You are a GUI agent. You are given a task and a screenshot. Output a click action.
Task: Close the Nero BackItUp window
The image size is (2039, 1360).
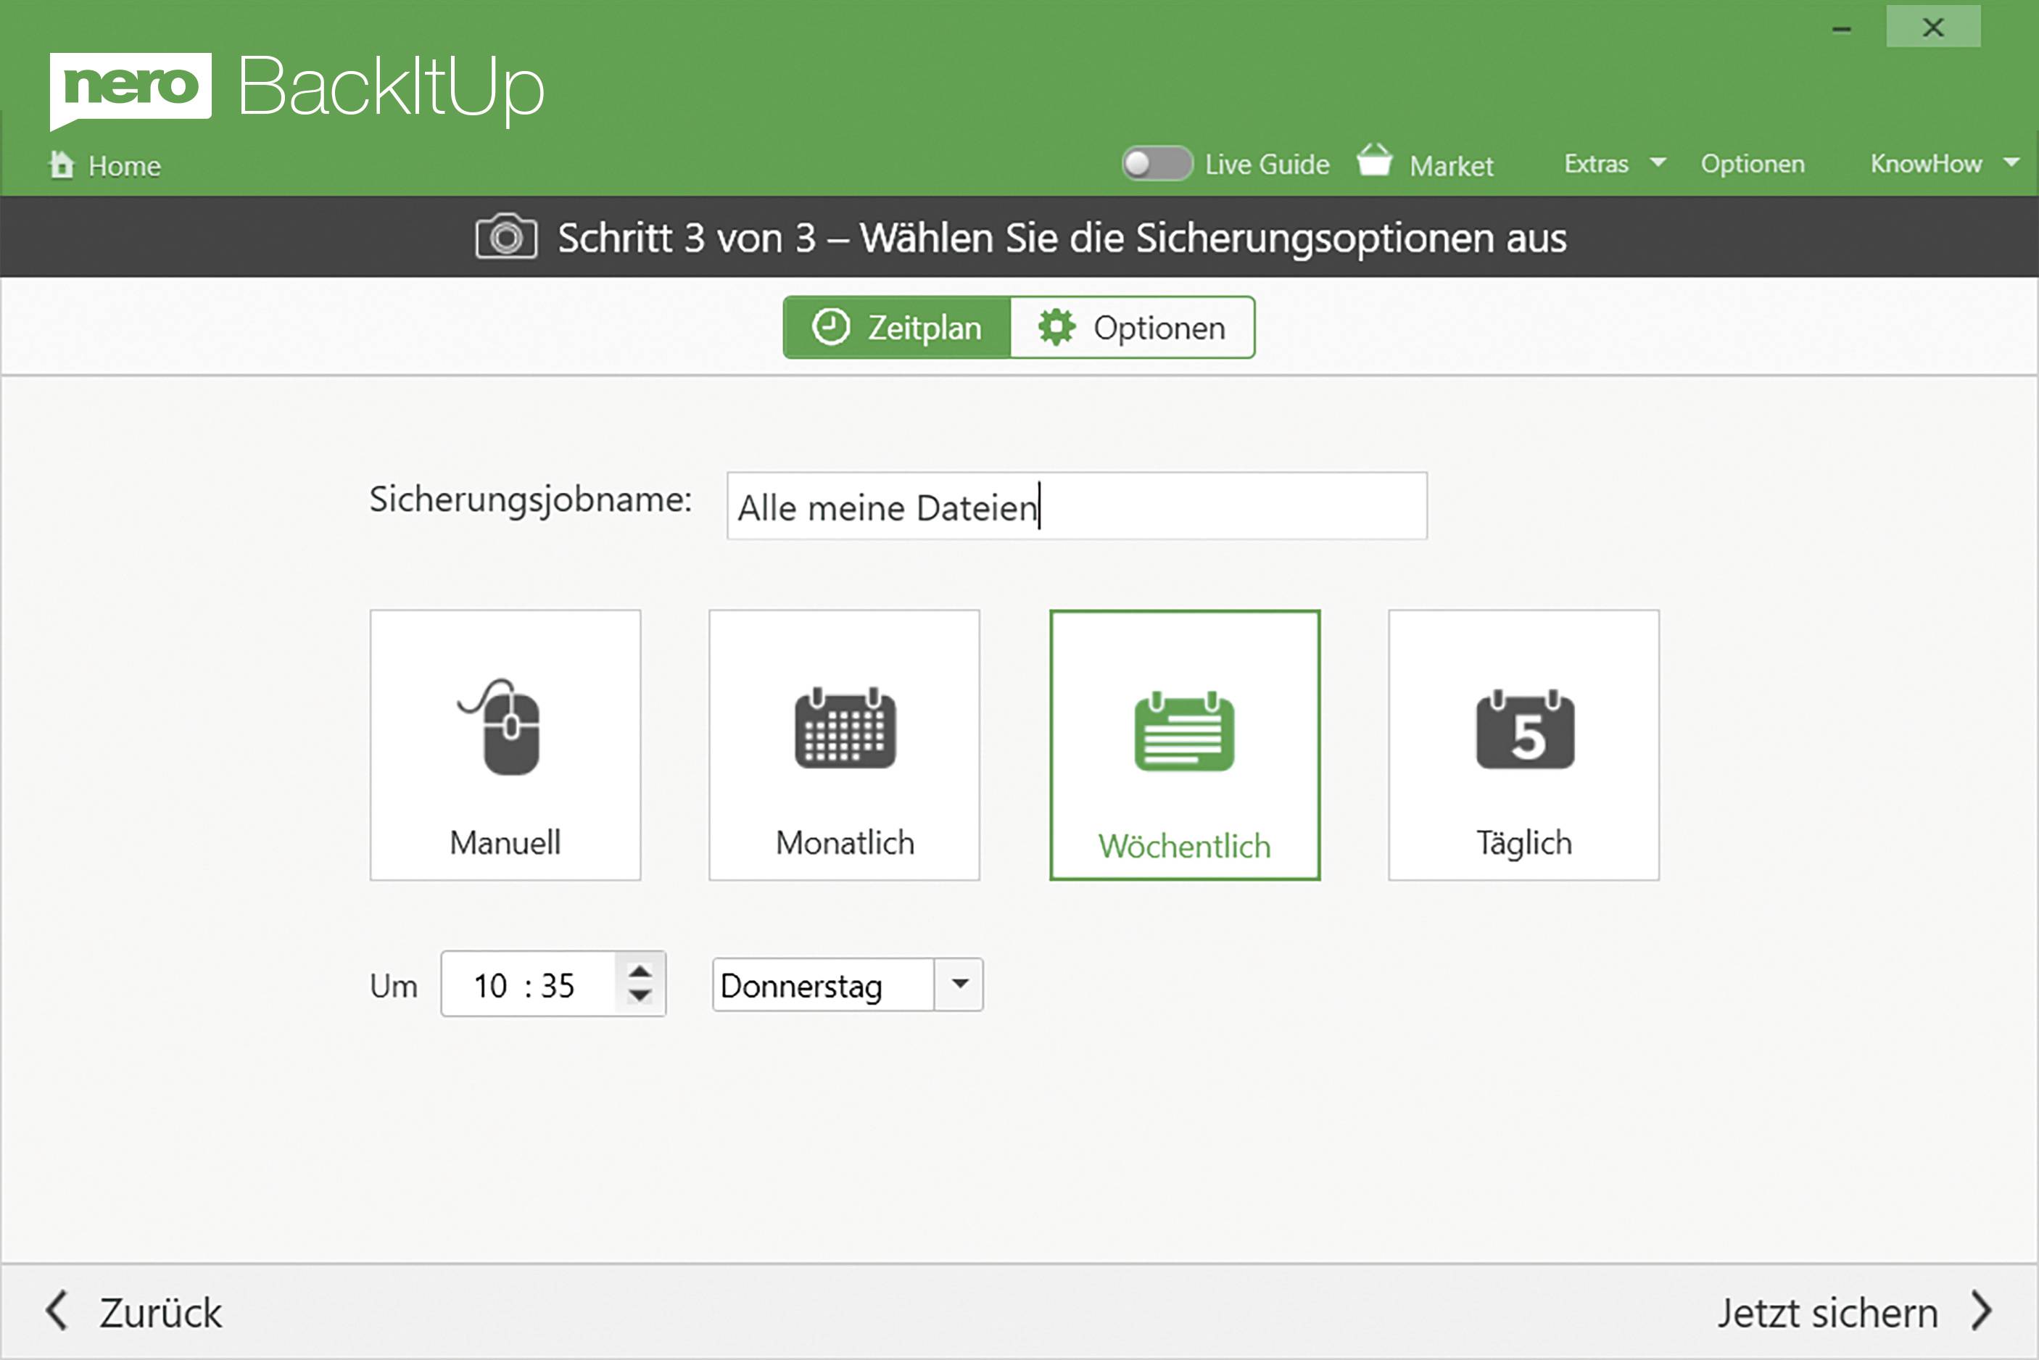(x=1933, y=27)
